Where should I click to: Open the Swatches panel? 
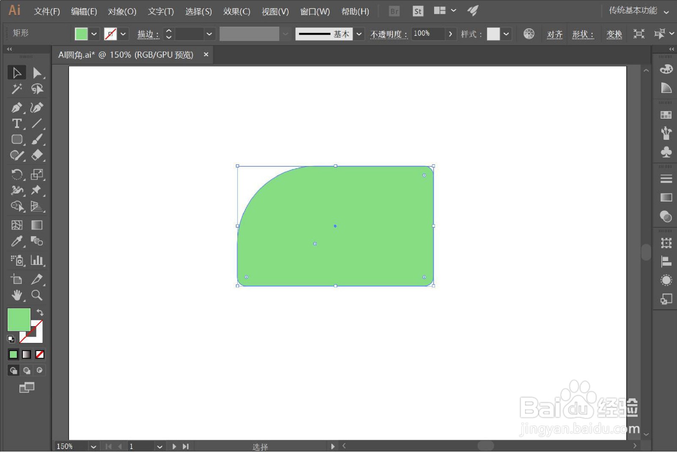tap(666, 115)
